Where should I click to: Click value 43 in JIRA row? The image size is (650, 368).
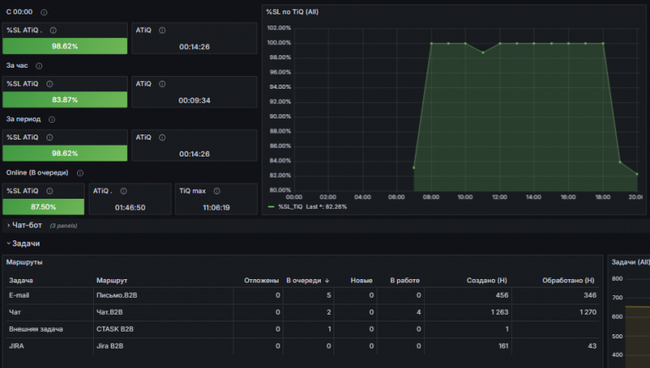(x=592, y=346)
